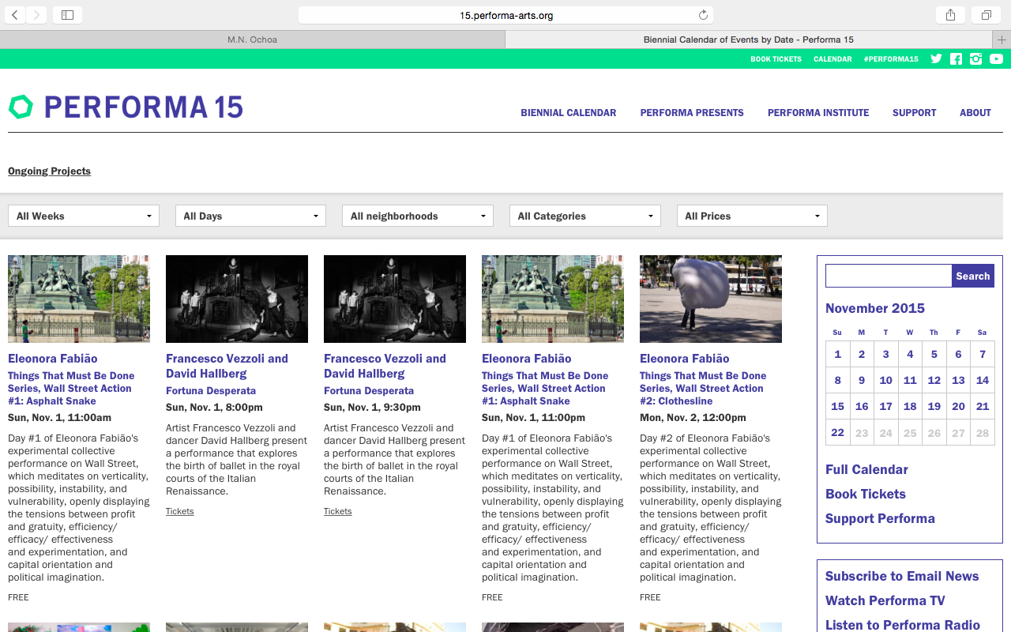Click the #PERFORMA15 hashtag link
The height and width of the screenshot is (632, 1011).
[891, 59]
